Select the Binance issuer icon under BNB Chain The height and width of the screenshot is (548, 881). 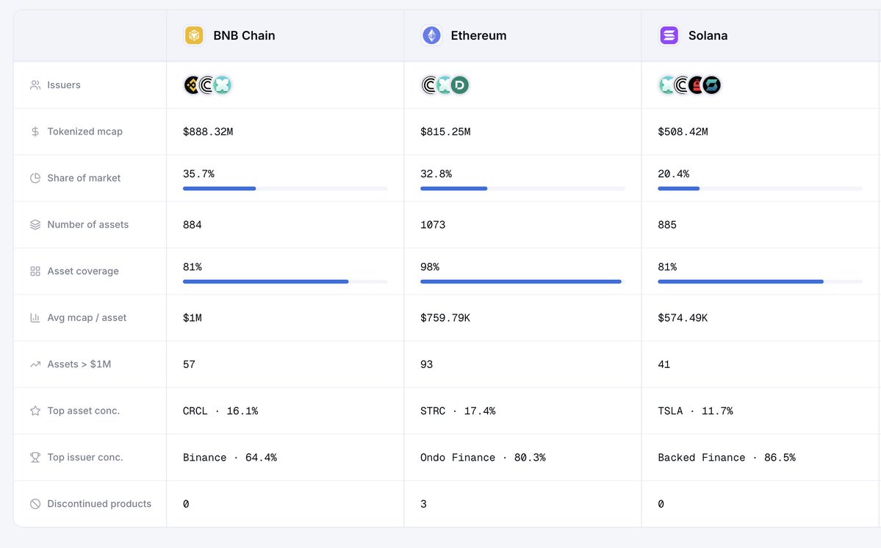click(193, 84)
